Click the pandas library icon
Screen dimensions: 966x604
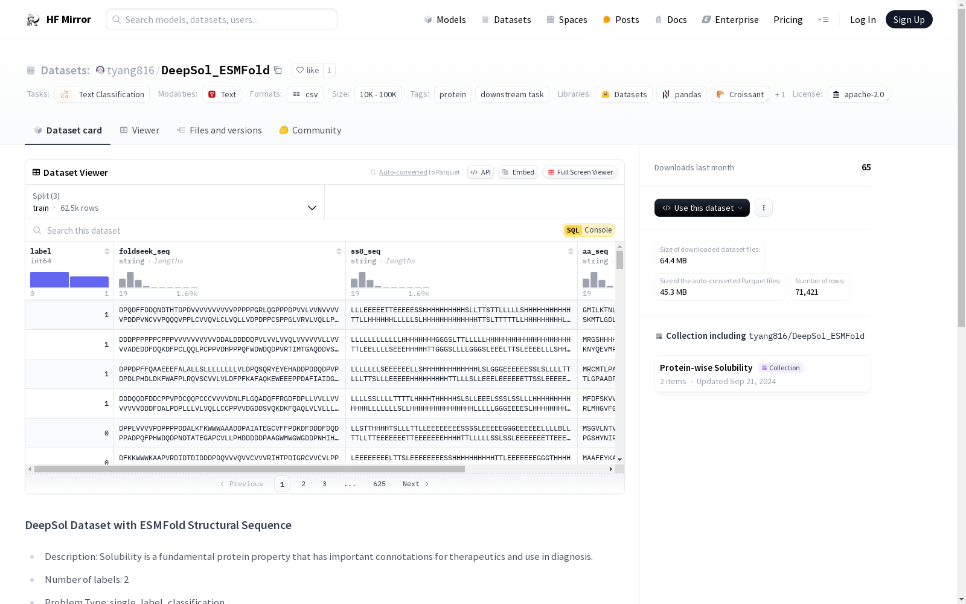666,94
